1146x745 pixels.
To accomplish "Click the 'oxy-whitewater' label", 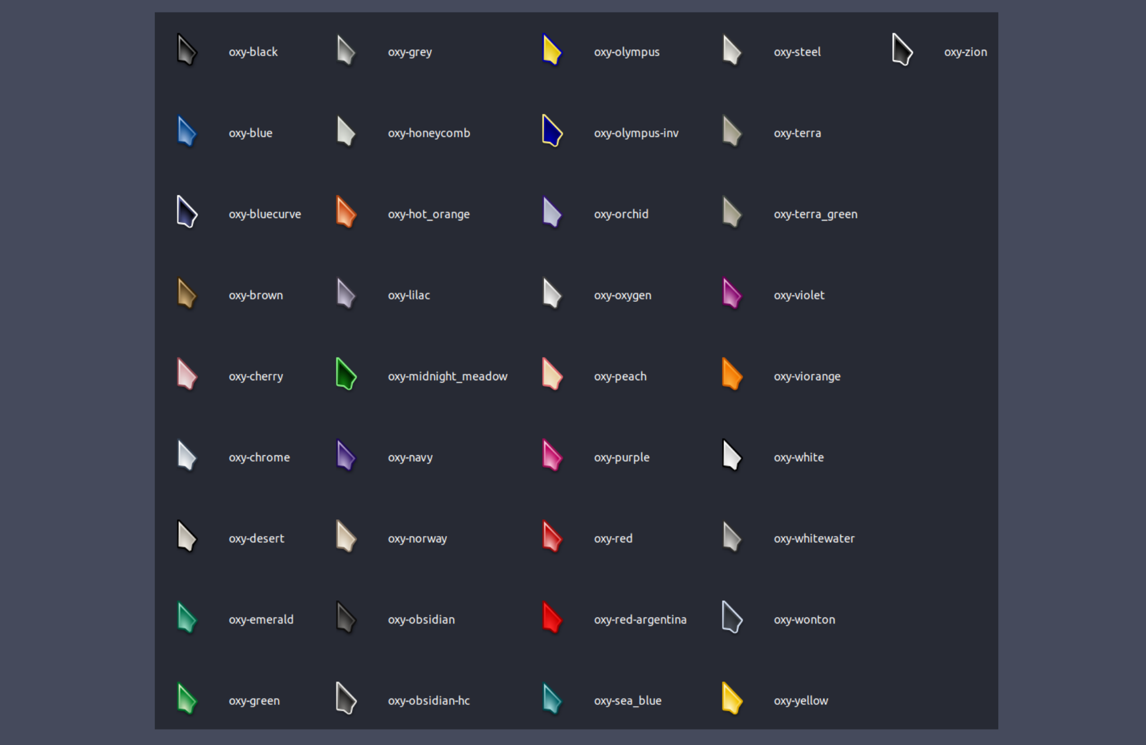I will point(814,539).
